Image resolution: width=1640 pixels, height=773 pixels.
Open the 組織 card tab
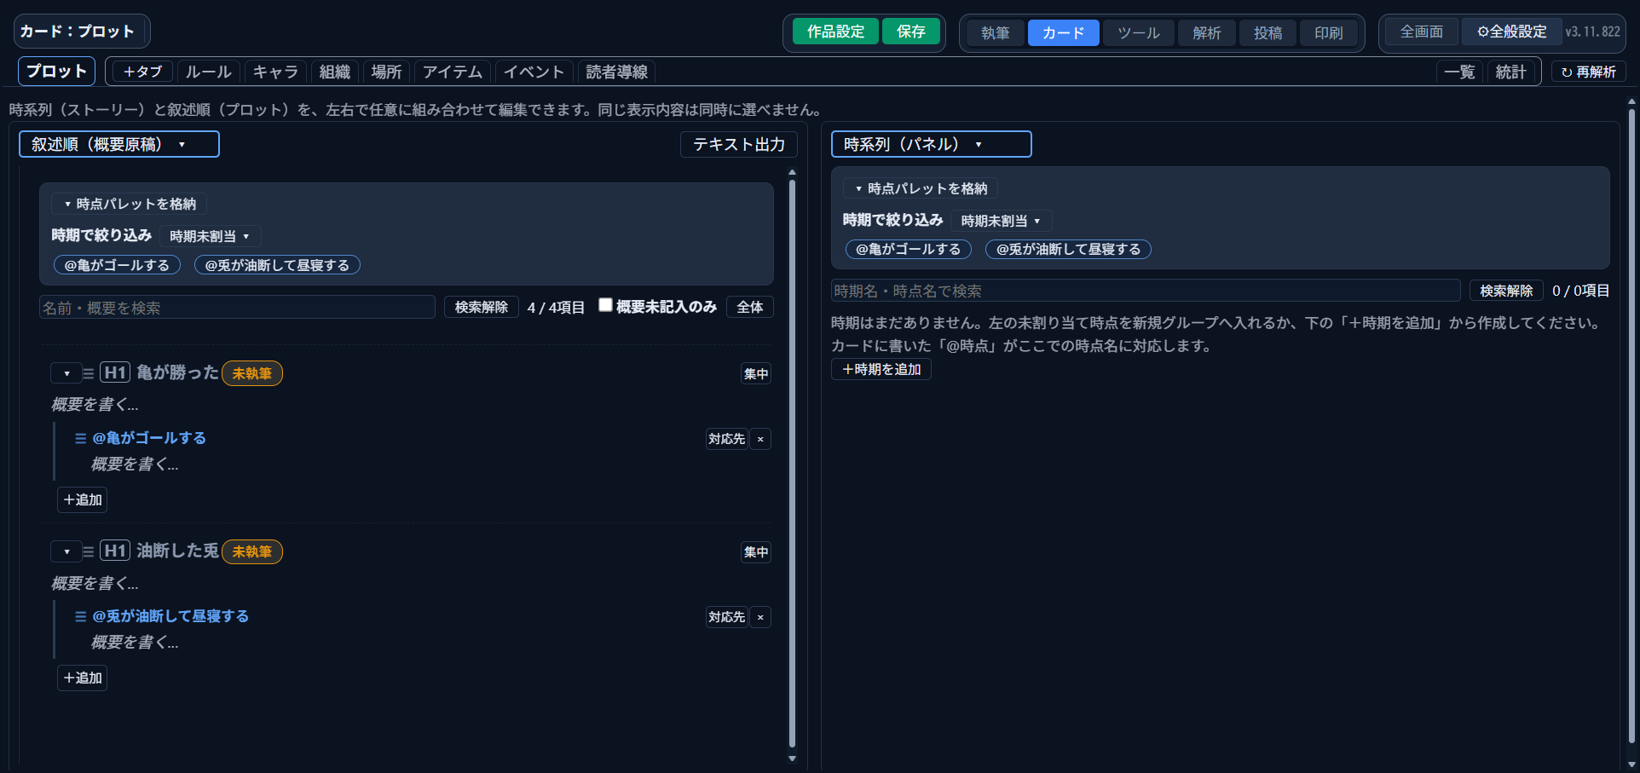pos(335,72)
